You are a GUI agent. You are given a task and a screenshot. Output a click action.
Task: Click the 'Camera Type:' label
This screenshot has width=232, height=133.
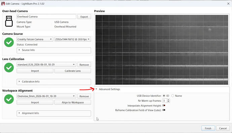coord(24,22)
